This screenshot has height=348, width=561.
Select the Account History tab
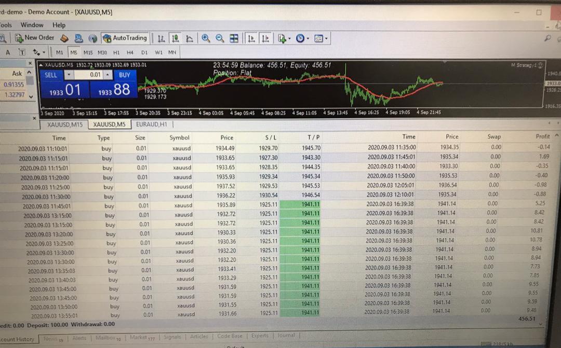point(17,339)
